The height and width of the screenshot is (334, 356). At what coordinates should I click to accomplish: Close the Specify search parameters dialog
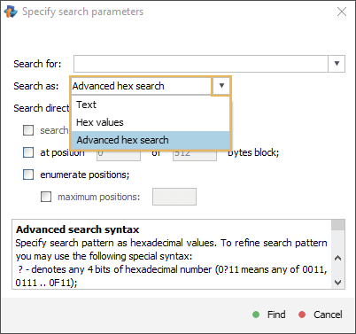[342, 12]
